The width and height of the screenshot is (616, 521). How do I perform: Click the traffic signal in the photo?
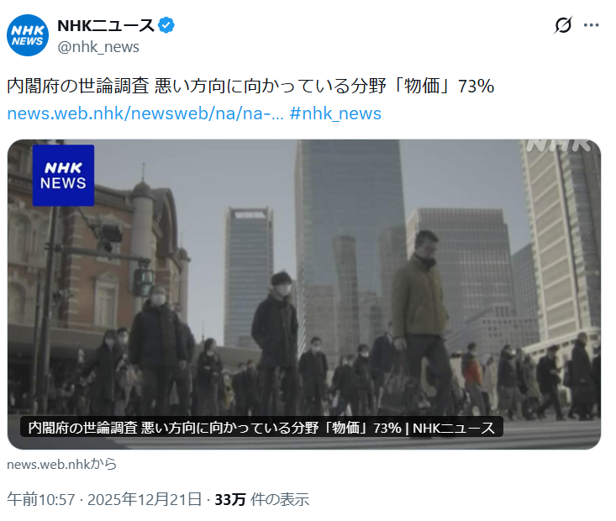point(144,281)
